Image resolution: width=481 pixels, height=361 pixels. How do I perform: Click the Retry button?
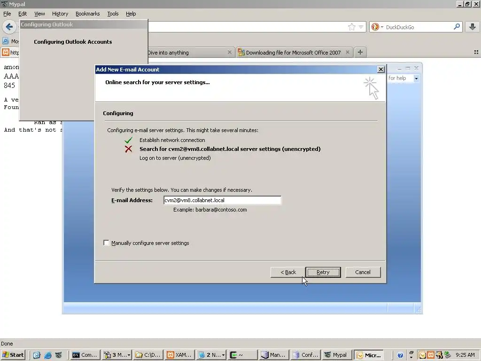coord(323,272)
